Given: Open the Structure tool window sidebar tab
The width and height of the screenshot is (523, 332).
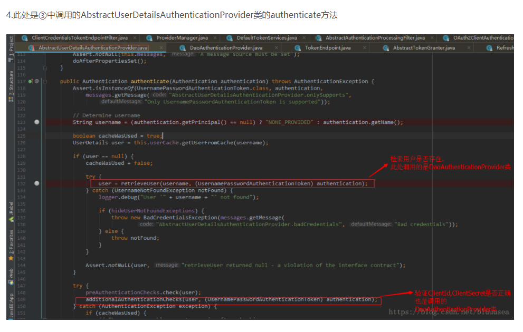Looking at the screenshot, I should [x=11, y=86].
